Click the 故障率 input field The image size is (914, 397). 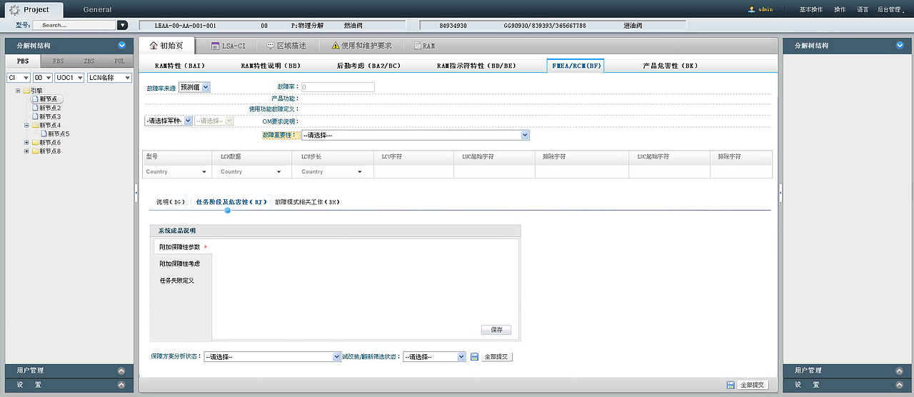(x=338, y=87)
